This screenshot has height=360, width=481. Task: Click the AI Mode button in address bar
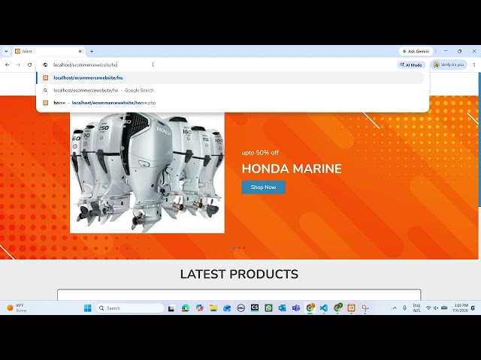click(x=411, y=65)
